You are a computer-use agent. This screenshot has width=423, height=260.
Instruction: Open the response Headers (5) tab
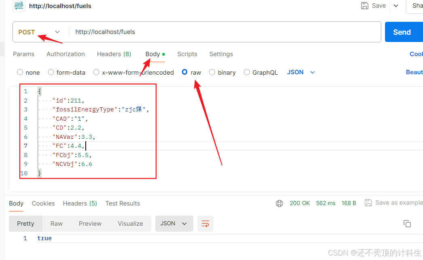pyautogui.click(x=80, y=203)
